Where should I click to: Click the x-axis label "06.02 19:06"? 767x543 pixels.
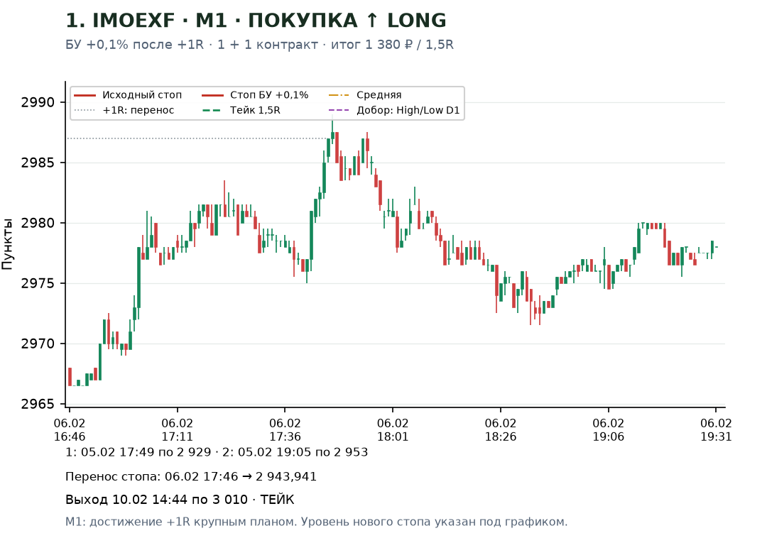[x=608, y=430]
